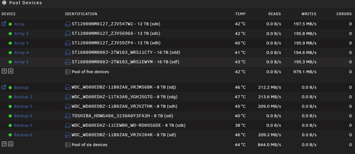355x154 pixels.
Task: Click the 979.1 MB/s total writes value
Action: [x=305, y=72]
